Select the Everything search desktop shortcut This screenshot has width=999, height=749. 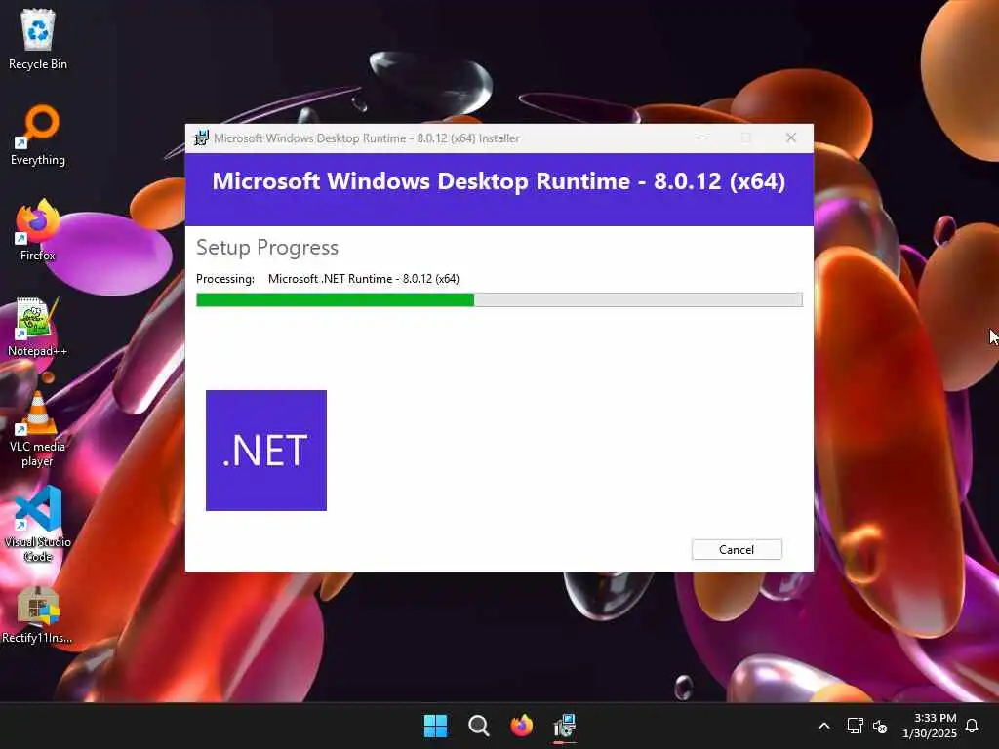pos(38,136)
